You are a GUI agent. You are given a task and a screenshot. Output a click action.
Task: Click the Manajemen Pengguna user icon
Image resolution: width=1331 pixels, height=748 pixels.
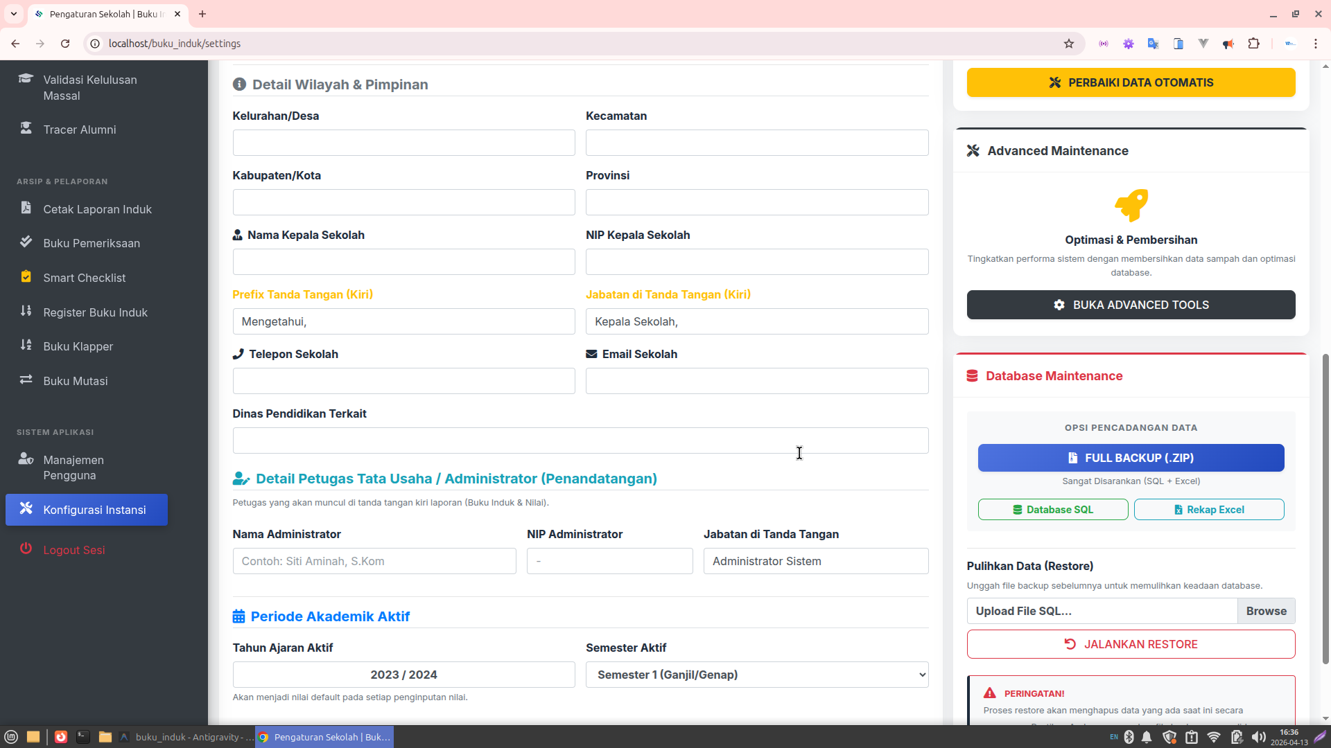(x=26, y=459)
